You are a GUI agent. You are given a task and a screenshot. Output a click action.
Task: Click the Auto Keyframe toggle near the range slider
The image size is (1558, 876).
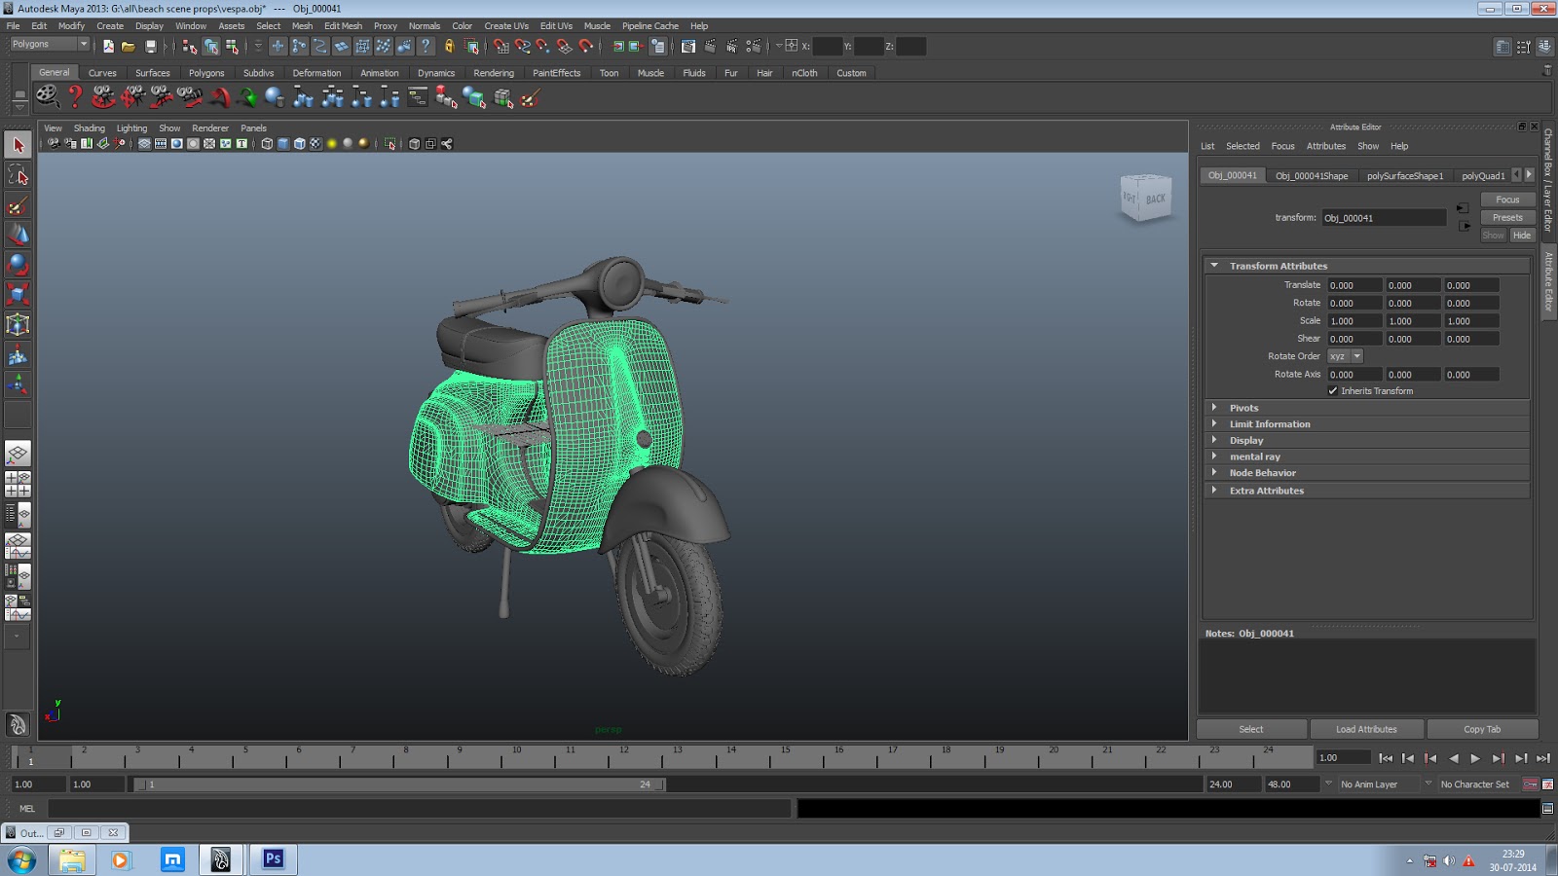[1531, 784]
